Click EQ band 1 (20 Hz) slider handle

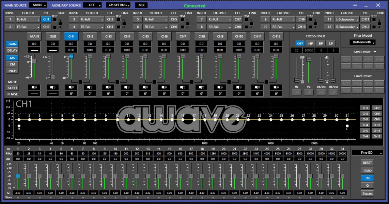18,176
